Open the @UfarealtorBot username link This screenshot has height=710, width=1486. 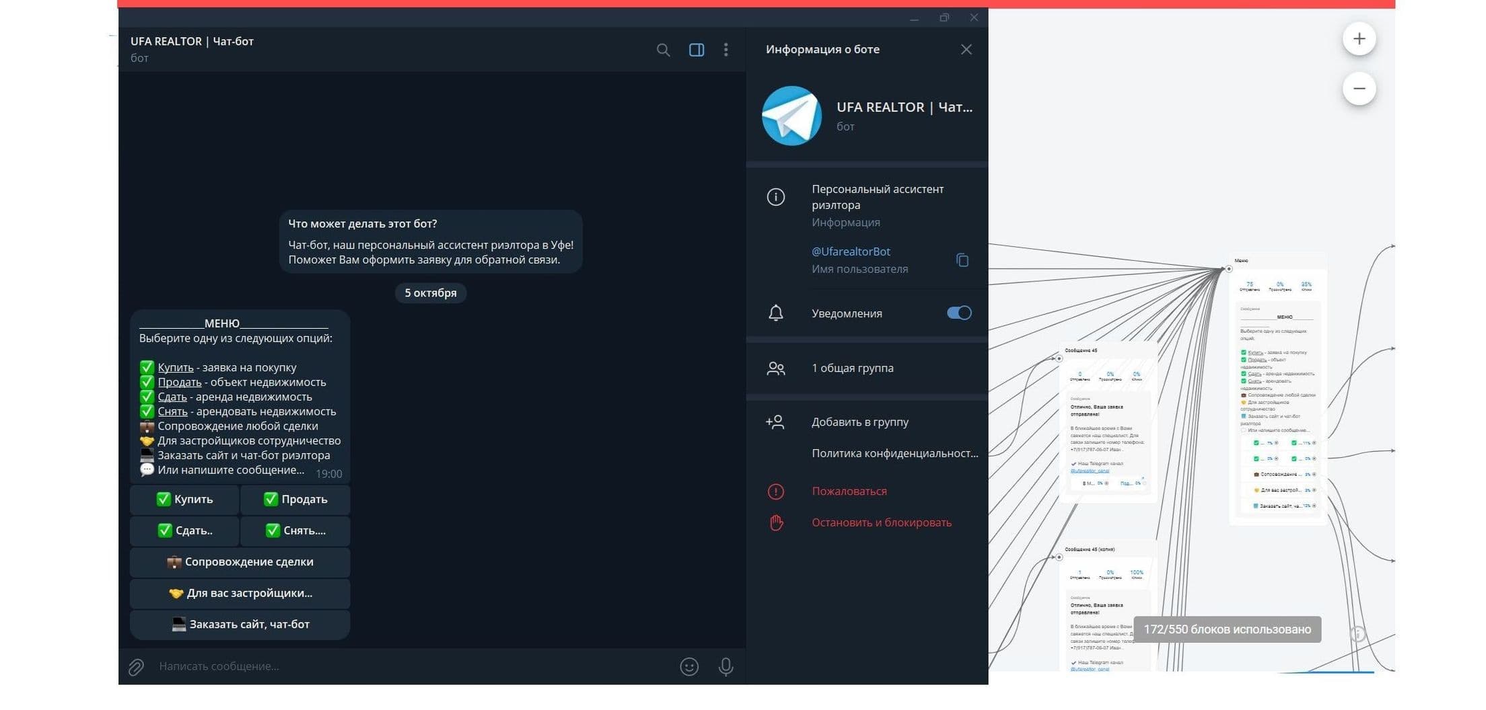(851, 251)
